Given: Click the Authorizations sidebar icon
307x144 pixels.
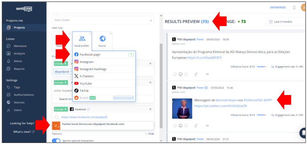Looking at the screenshot, I should click(8, 95).
